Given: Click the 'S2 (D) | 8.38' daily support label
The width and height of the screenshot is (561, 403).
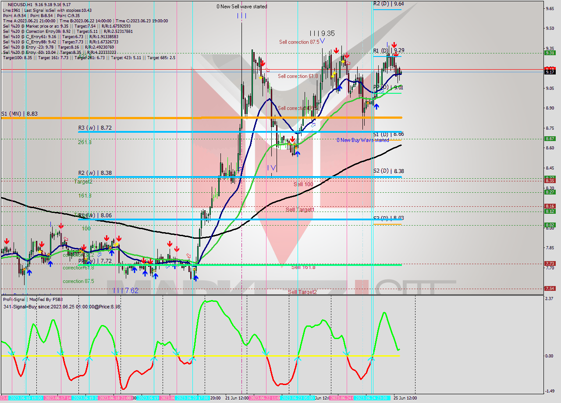Looking at the screenshot, I should pyautogui.click(x=389, y=171).
